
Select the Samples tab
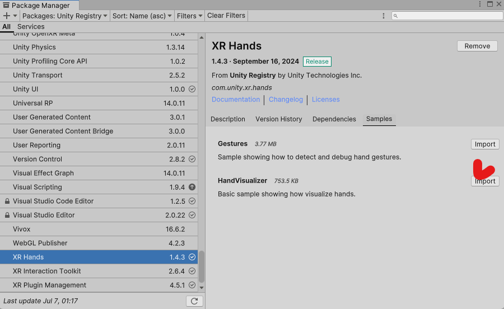(x=379, y=119)
